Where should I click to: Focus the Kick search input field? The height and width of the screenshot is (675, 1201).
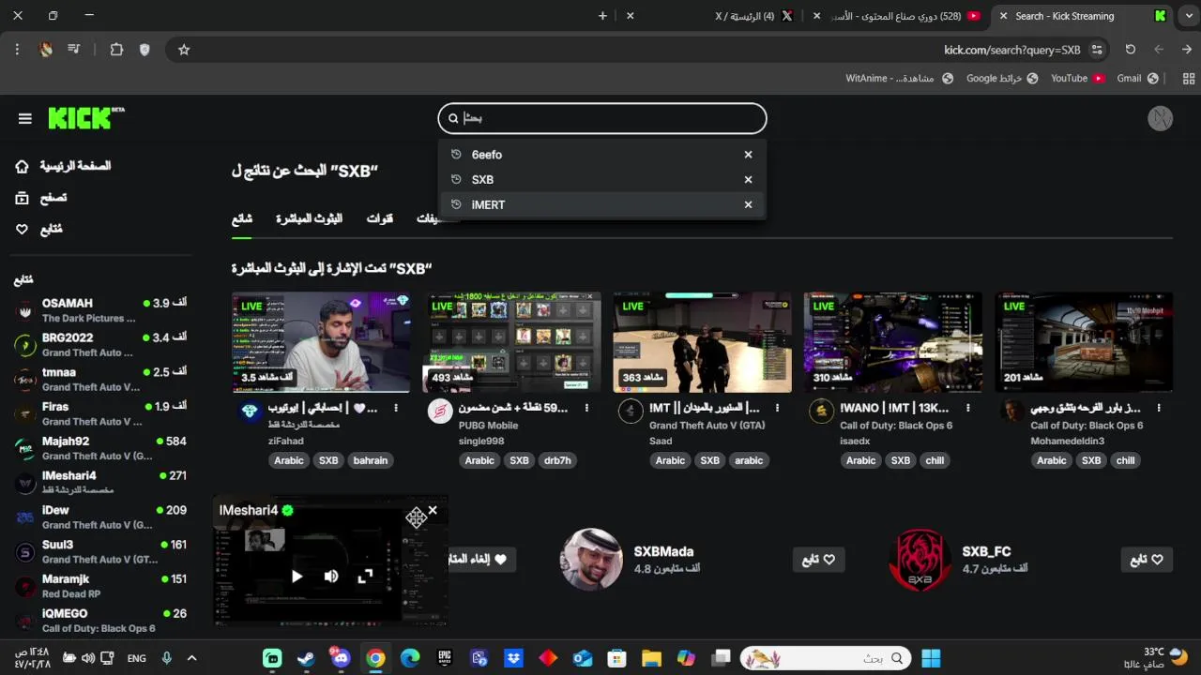(602, 118)
